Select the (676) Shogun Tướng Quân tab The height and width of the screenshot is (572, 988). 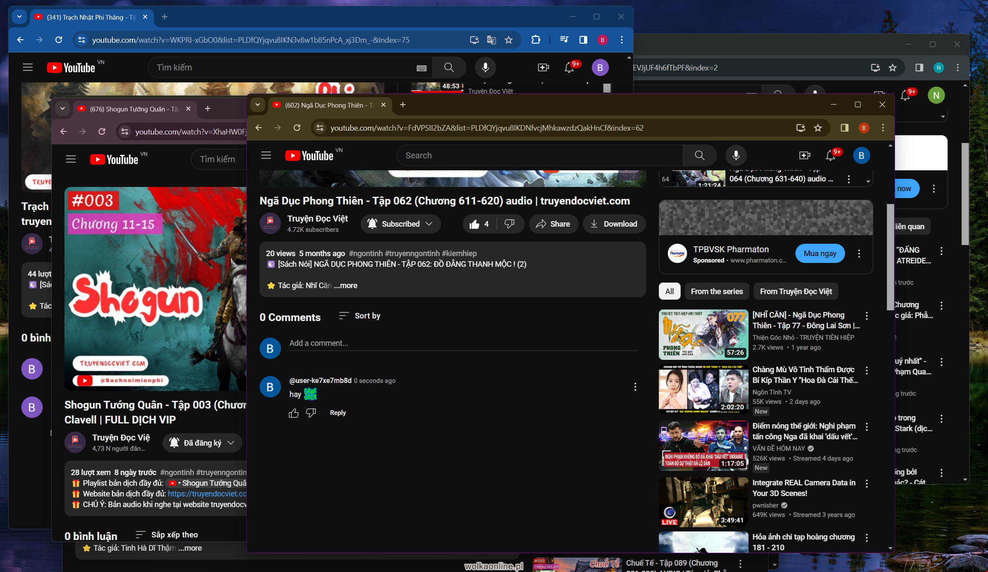point(134,109)
